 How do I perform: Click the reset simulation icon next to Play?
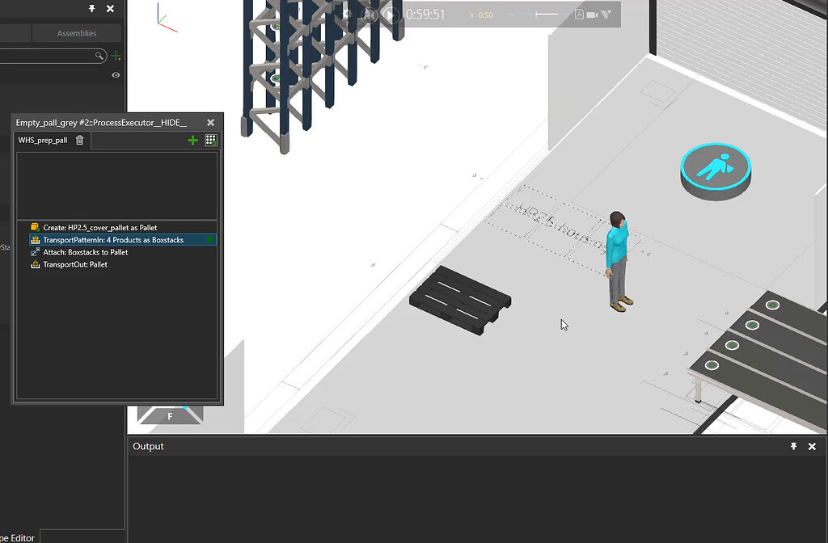370,14
